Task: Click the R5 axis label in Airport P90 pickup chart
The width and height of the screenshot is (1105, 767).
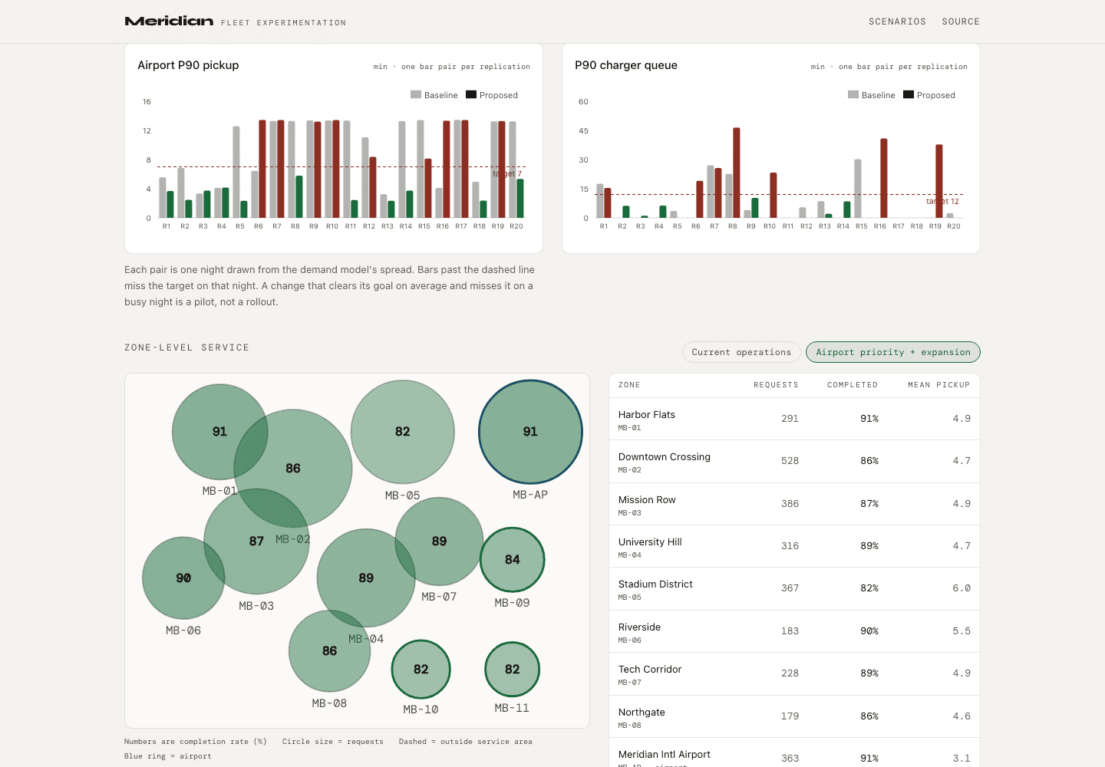Action: [x=239, y=226]
